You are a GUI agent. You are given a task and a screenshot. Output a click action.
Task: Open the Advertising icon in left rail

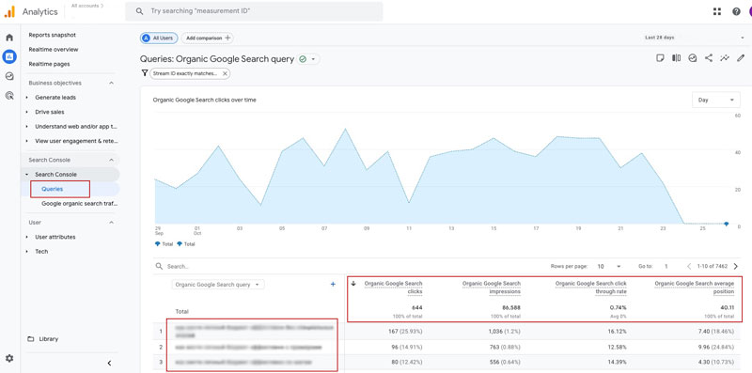9,96
